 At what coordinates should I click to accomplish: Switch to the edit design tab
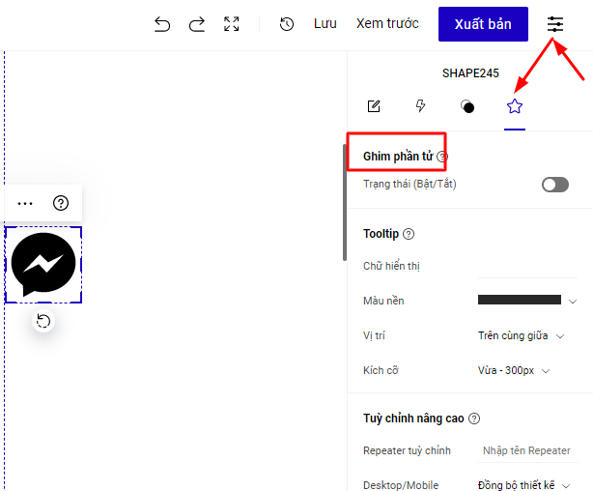[374, 106]
